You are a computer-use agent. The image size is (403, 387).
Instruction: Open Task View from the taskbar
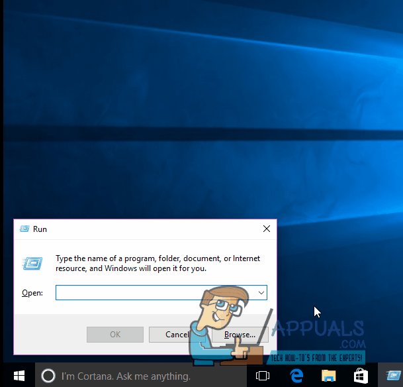click(263, 376)
